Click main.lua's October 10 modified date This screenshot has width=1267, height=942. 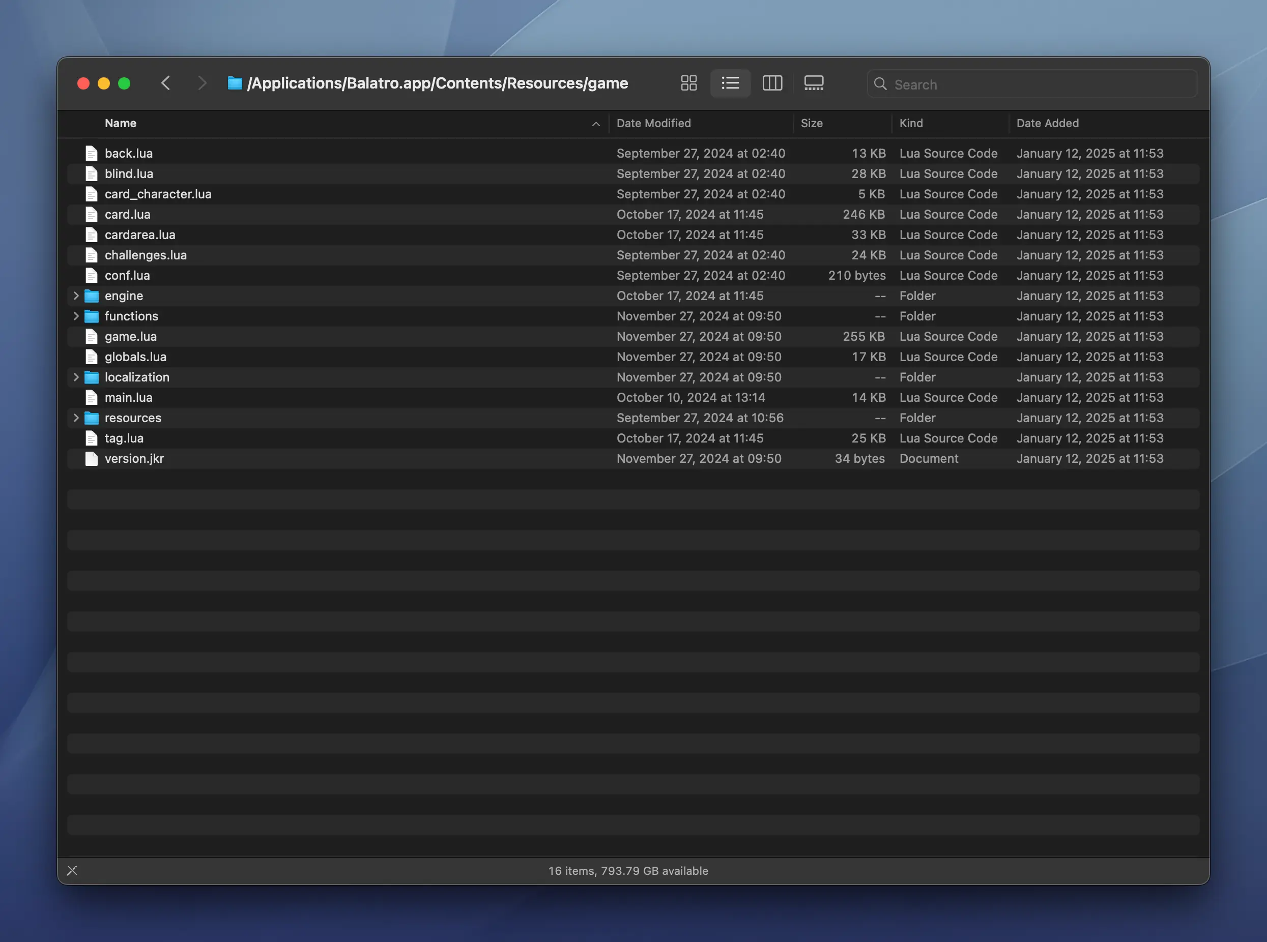coord(691,397)
